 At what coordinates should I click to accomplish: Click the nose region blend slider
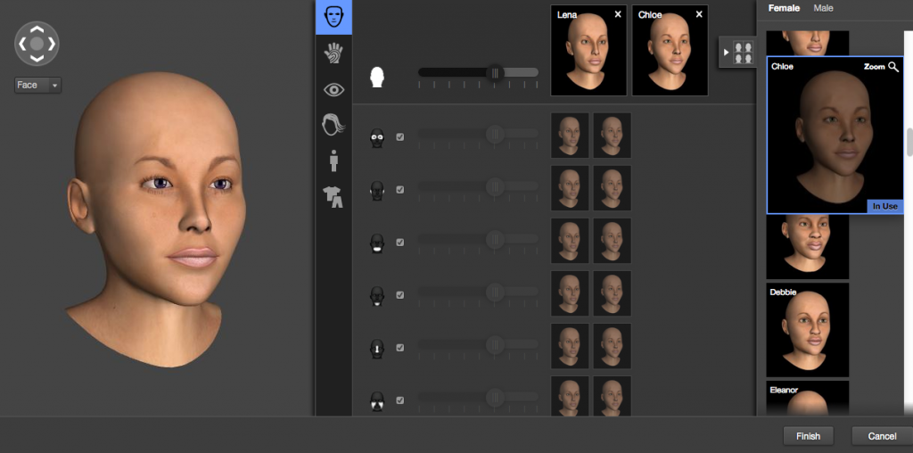478,344
